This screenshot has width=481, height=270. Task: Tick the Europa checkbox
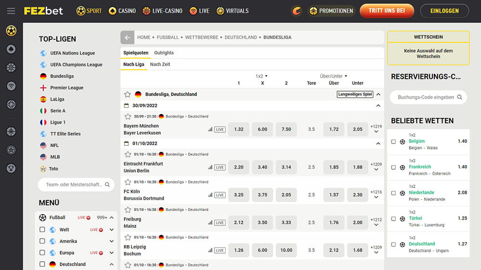(42, 253)
